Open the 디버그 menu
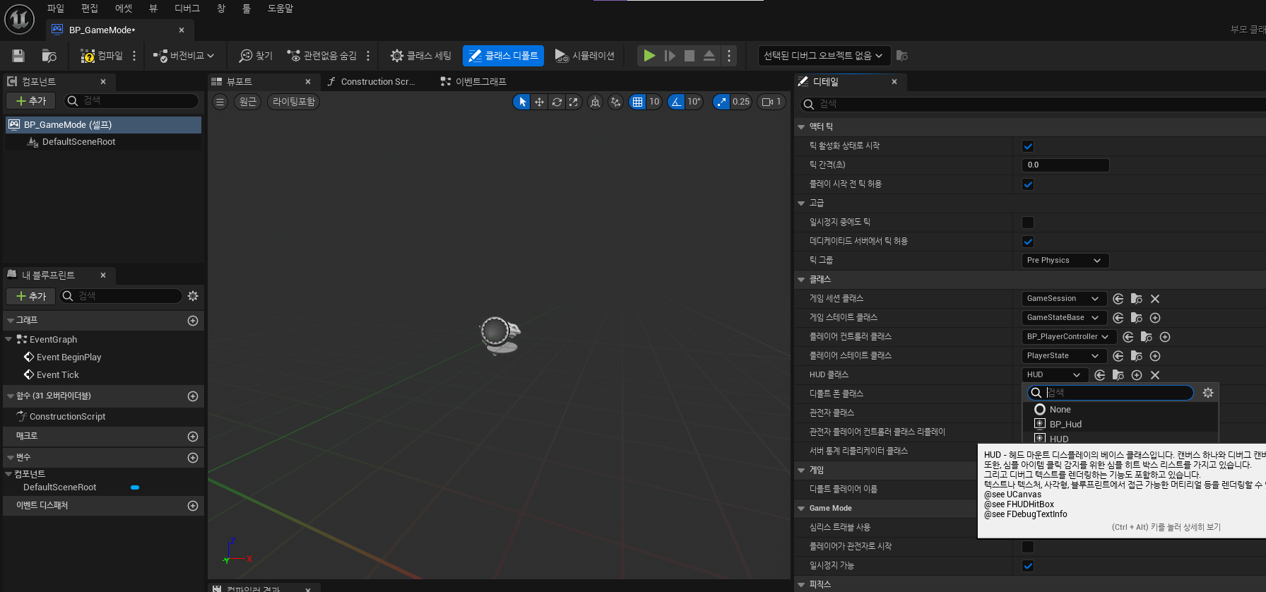1266x592 pixels. (x=187, y=8)
